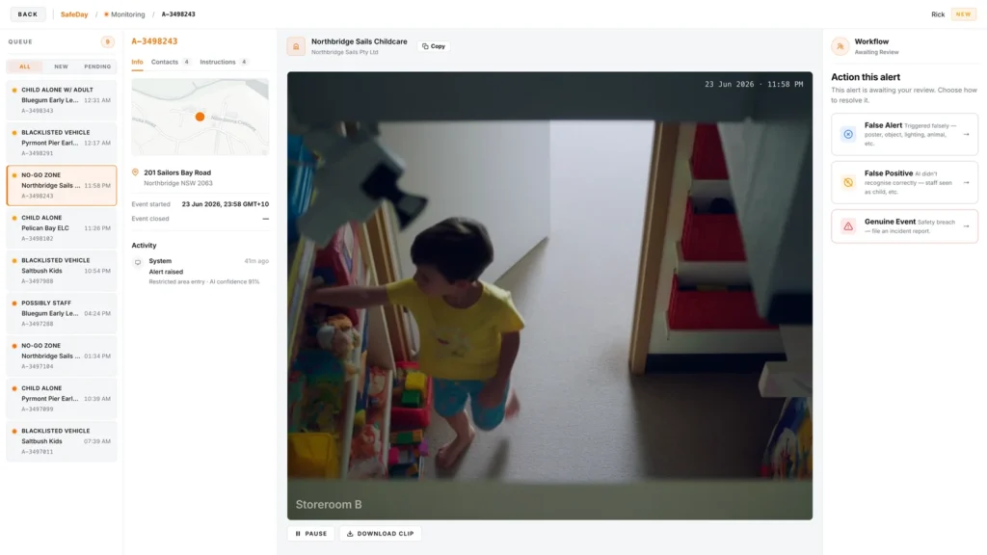Download the video clip
The height and width of the screenshot is (555, 987).
381,534
